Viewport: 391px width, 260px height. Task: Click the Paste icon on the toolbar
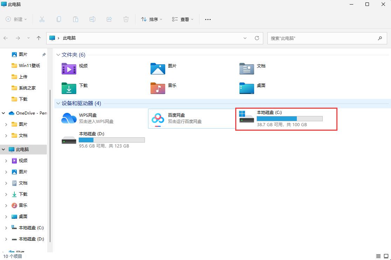pos(76,19)
